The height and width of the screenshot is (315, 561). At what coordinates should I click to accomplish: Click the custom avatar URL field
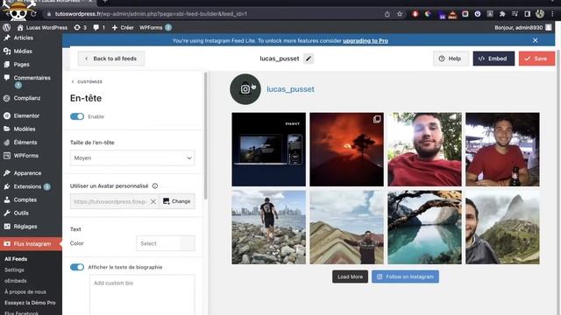[x=110, y=201]
